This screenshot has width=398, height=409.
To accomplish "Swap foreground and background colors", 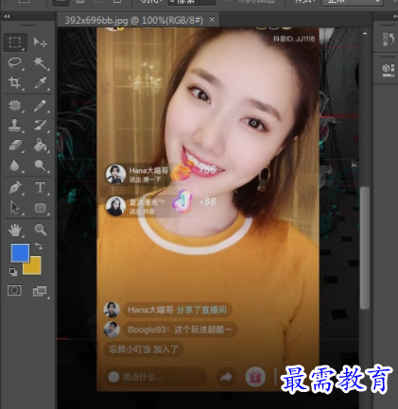I will coord(39,246).
